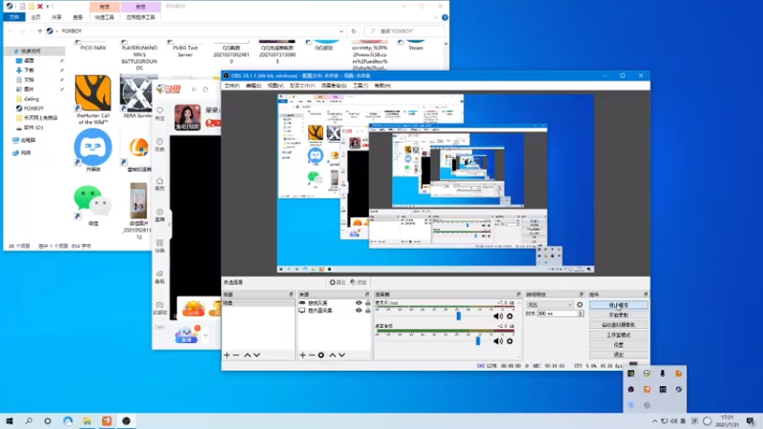The height and width of the screenshot is (429, 763).
Task: Open Desktop Audio settings gear
Action: (x=510, y=341)
